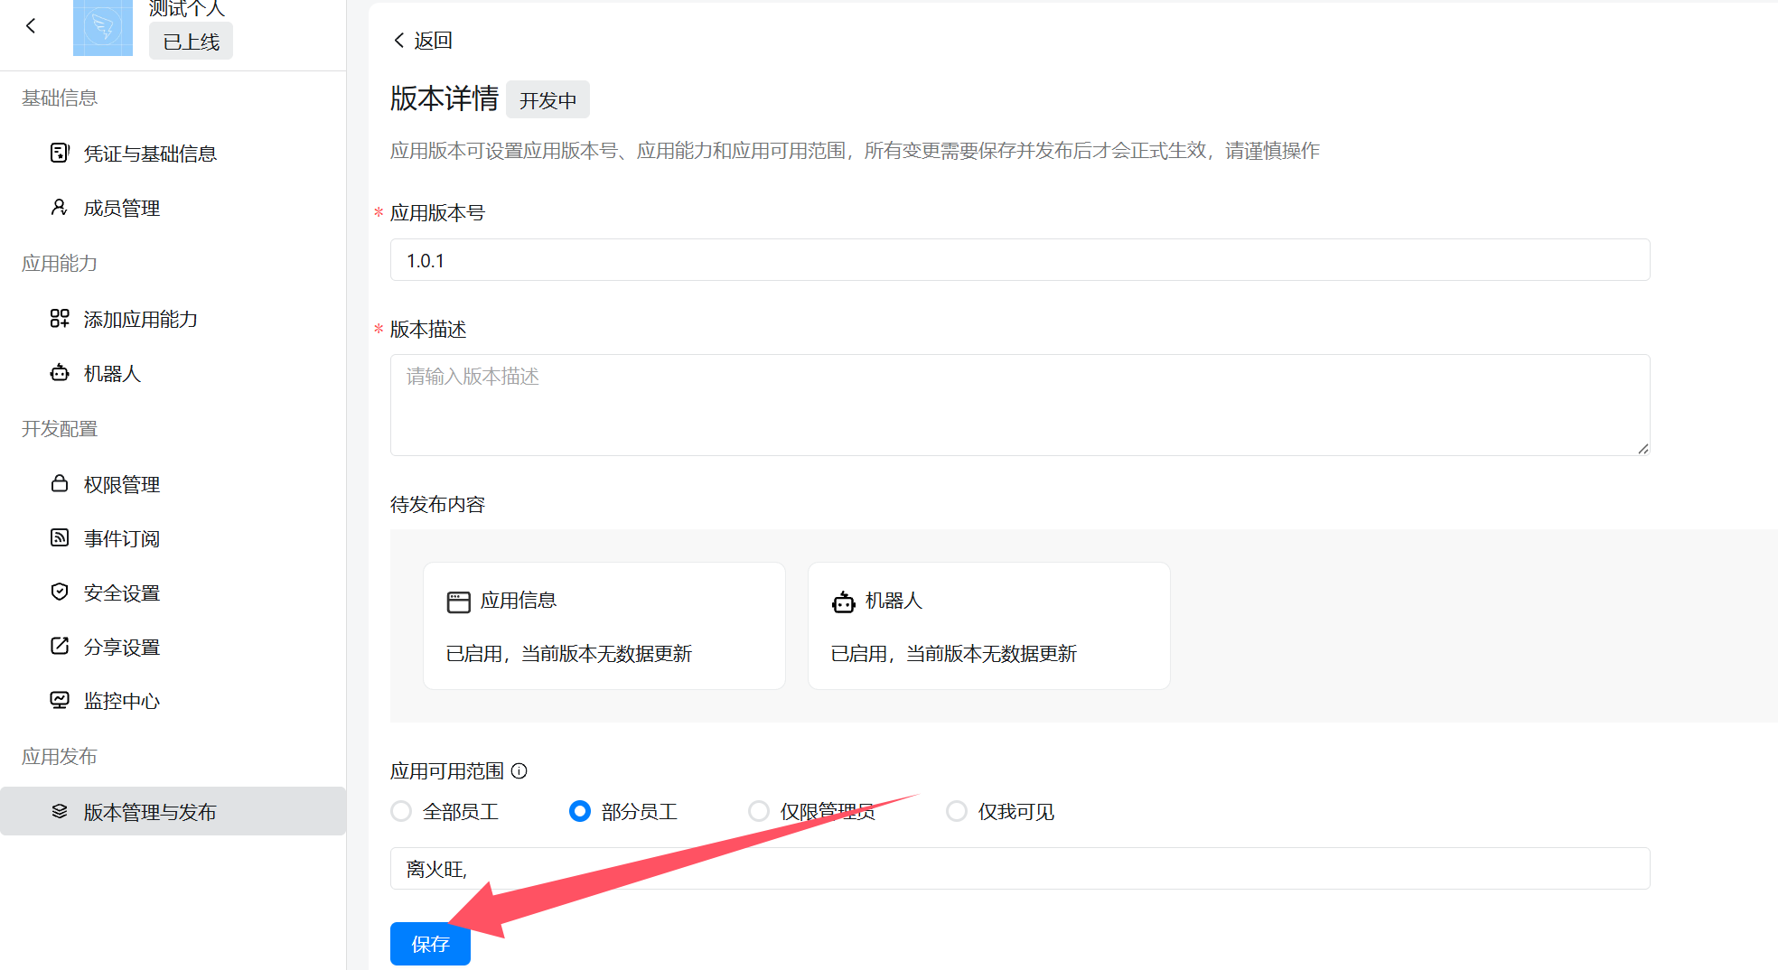Click the 返回 link at the top
The height and width of the screenshot is (970, 1778).
(x=423, y=41)
